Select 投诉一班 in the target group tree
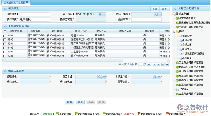The image size is (211, 116). click(x=187, y=40)
